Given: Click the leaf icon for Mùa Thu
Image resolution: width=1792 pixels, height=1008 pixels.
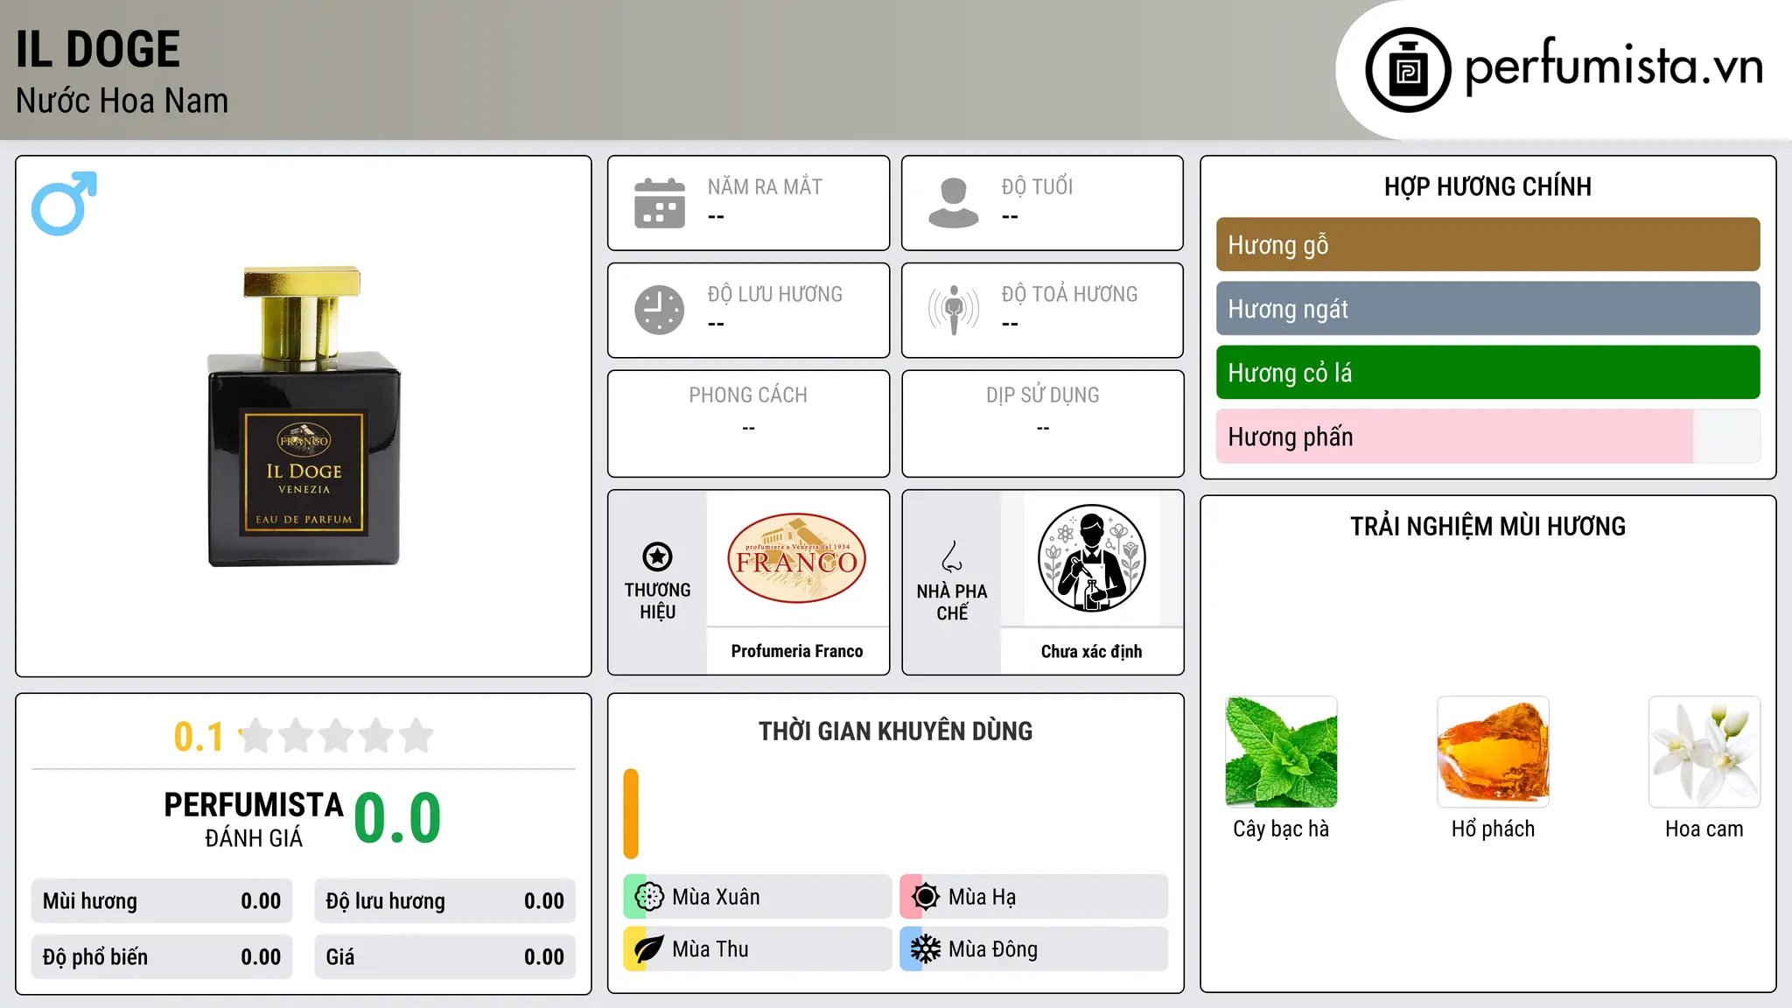Looking at the screenshot, I should pyautogui.click(x=649, y=949).
